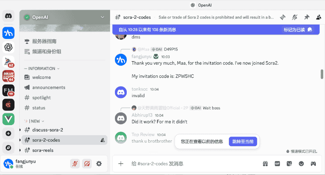This screenshot has height=175, width=325.
Task: Open pinned messages with the pin icon
Action: 307,17
